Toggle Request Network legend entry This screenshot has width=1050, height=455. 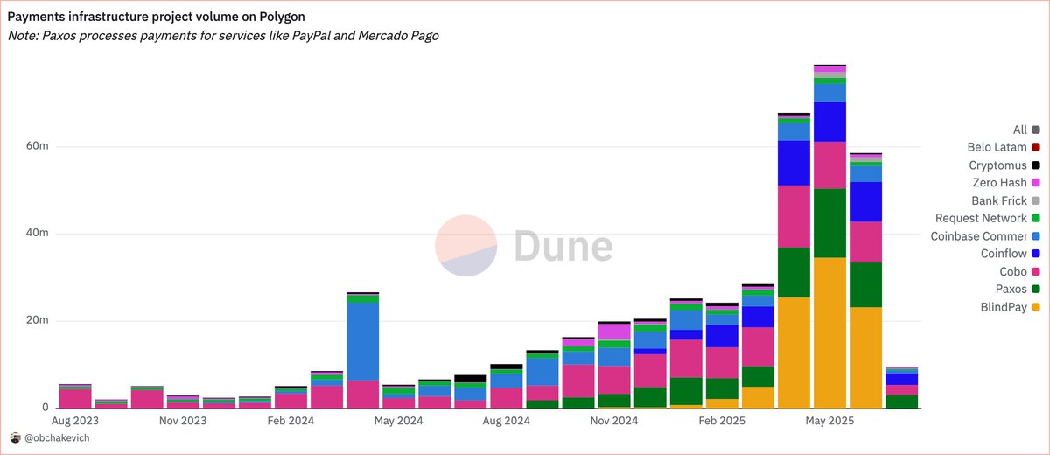point(987,218)
